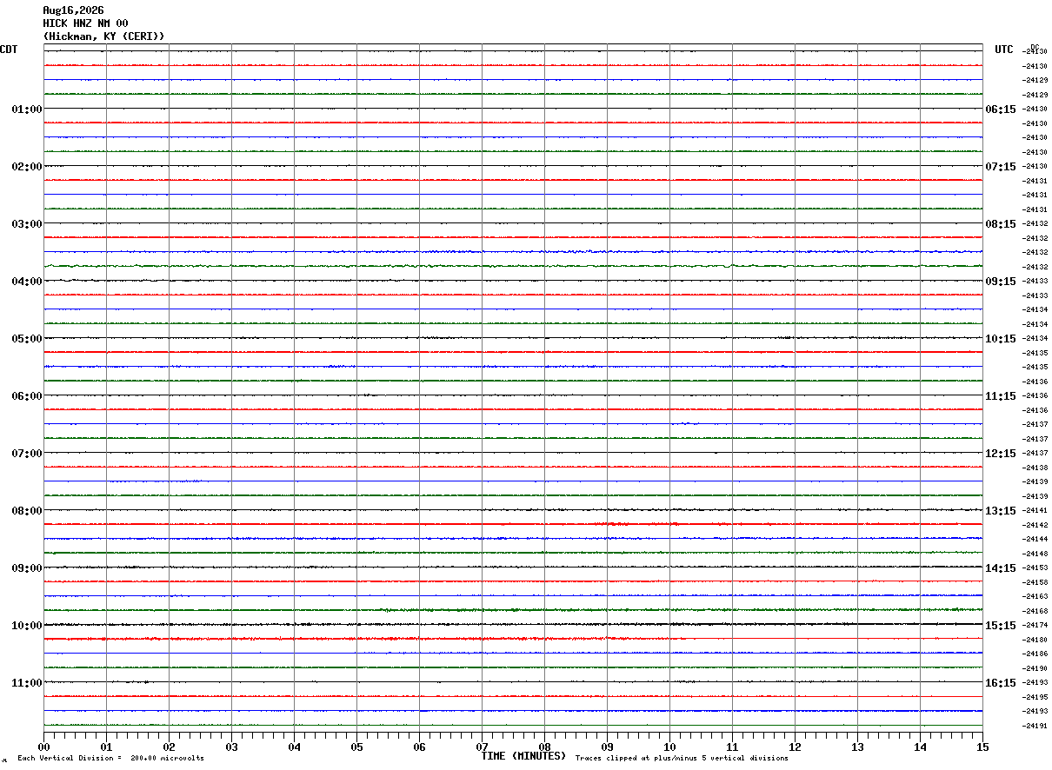The width and height of the screenshot is (1052, 770).
Task: Click the 12:15 UTC time label
Action: (x=1001, y=454)
